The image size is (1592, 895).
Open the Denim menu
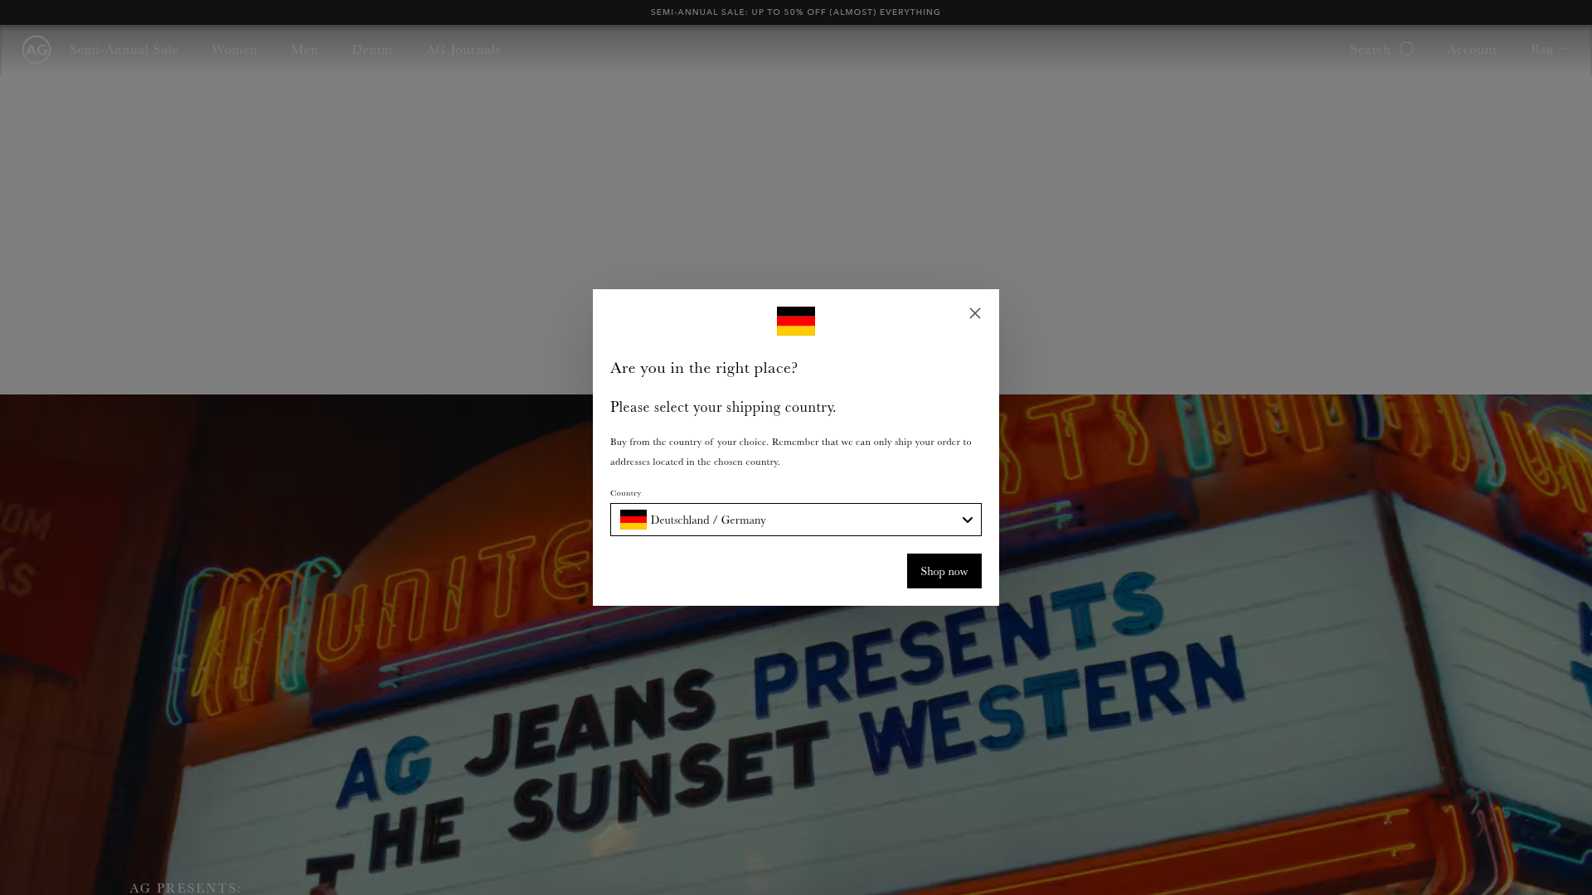(x=372, y=50)
